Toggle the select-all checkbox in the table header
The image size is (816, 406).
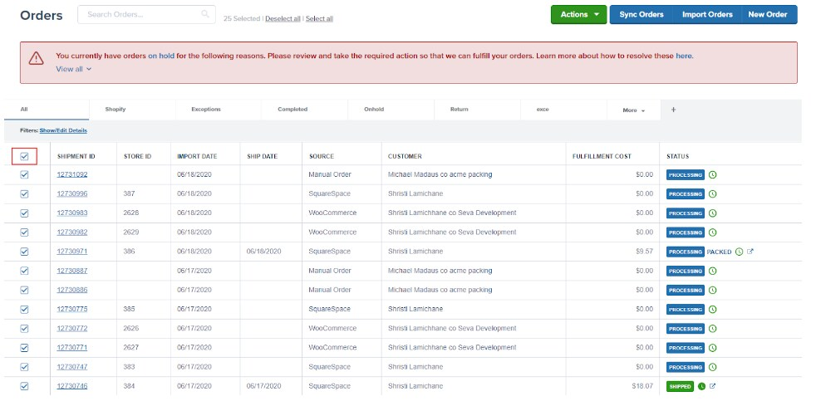pos(24,156)
